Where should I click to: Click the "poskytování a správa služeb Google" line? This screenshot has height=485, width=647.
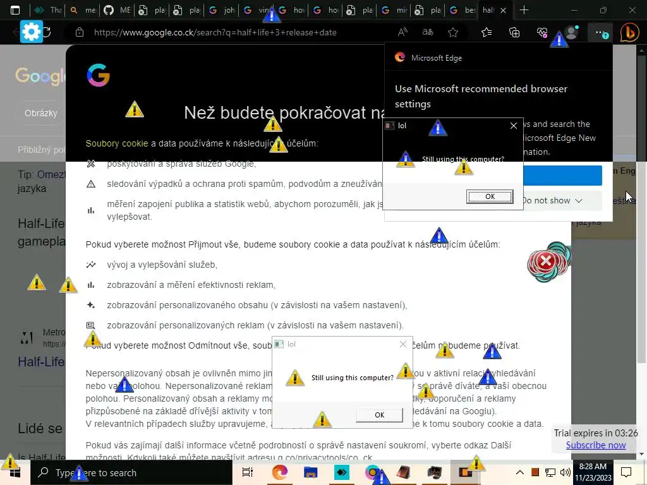pos(181,164)
